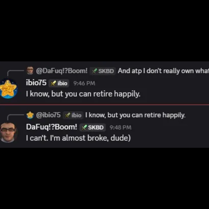Click the ibio tag beside 9:46 PM
Image resolution: width=209 pixels, height=209 pixels.
pos(59,83)
